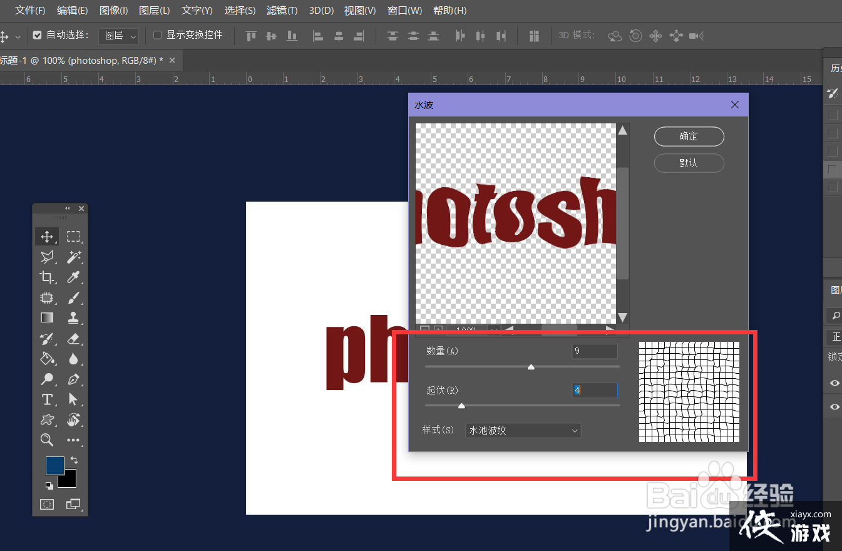
Task: Open the 样式 水池波纹 dropdown
Action: coord(523,430)
